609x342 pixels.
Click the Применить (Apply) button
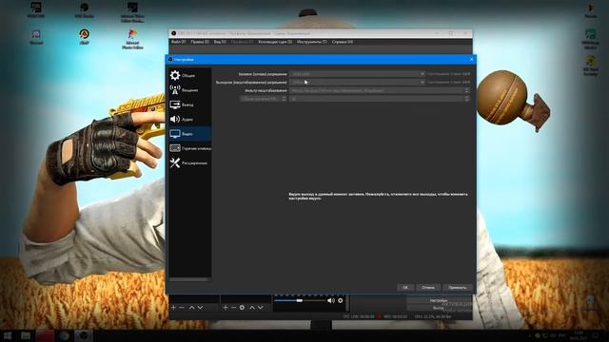click(458, 287)
